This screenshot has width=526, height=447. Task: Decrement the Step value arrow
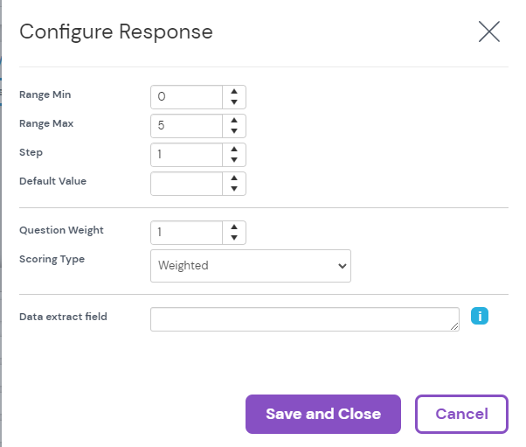(x=234, y=160)
